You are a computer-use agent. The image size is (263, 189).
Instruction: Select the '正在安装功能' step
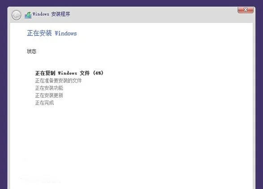[x=49, y=88]
